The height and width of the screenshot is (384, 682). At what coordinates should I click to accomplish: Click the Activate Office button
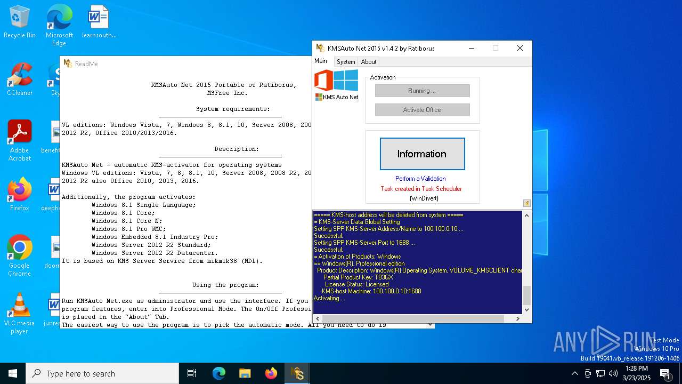(422, 110)
